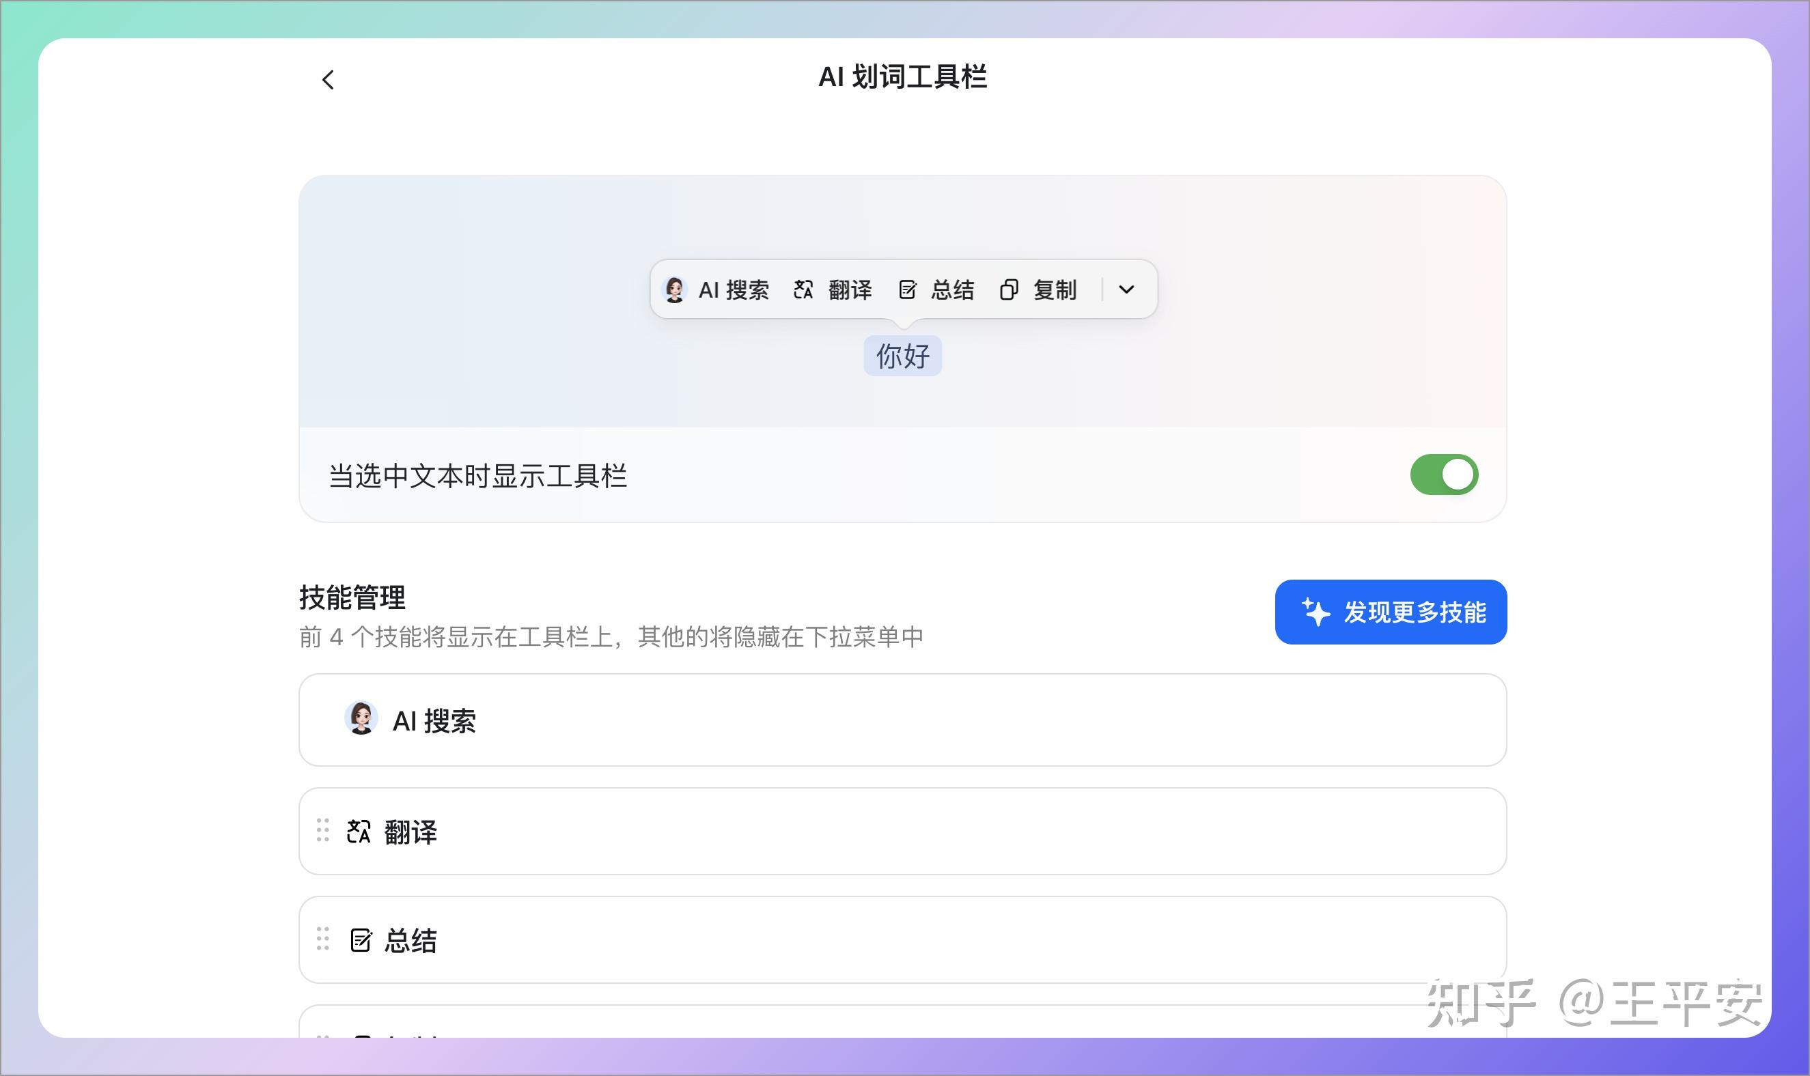Click drag handle of 翻译 skill row
The width and height of the screenshot is (1810, 1076).
(322, 830)
